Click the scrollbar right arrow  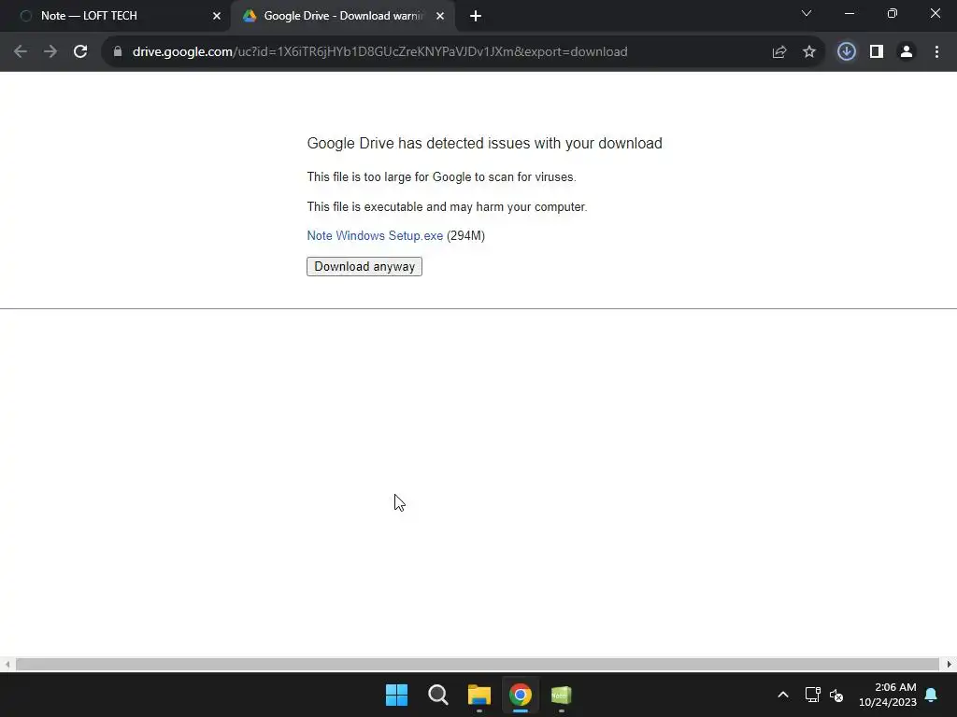(x=949, y=664)
